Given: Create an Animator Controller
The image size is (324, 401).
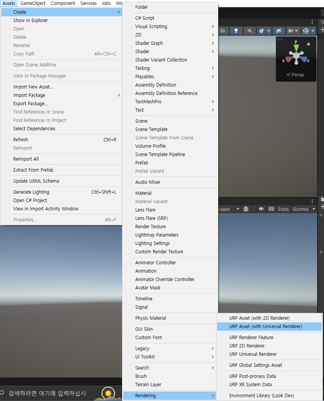Looking at the screenshot, I should coord(170,263).
